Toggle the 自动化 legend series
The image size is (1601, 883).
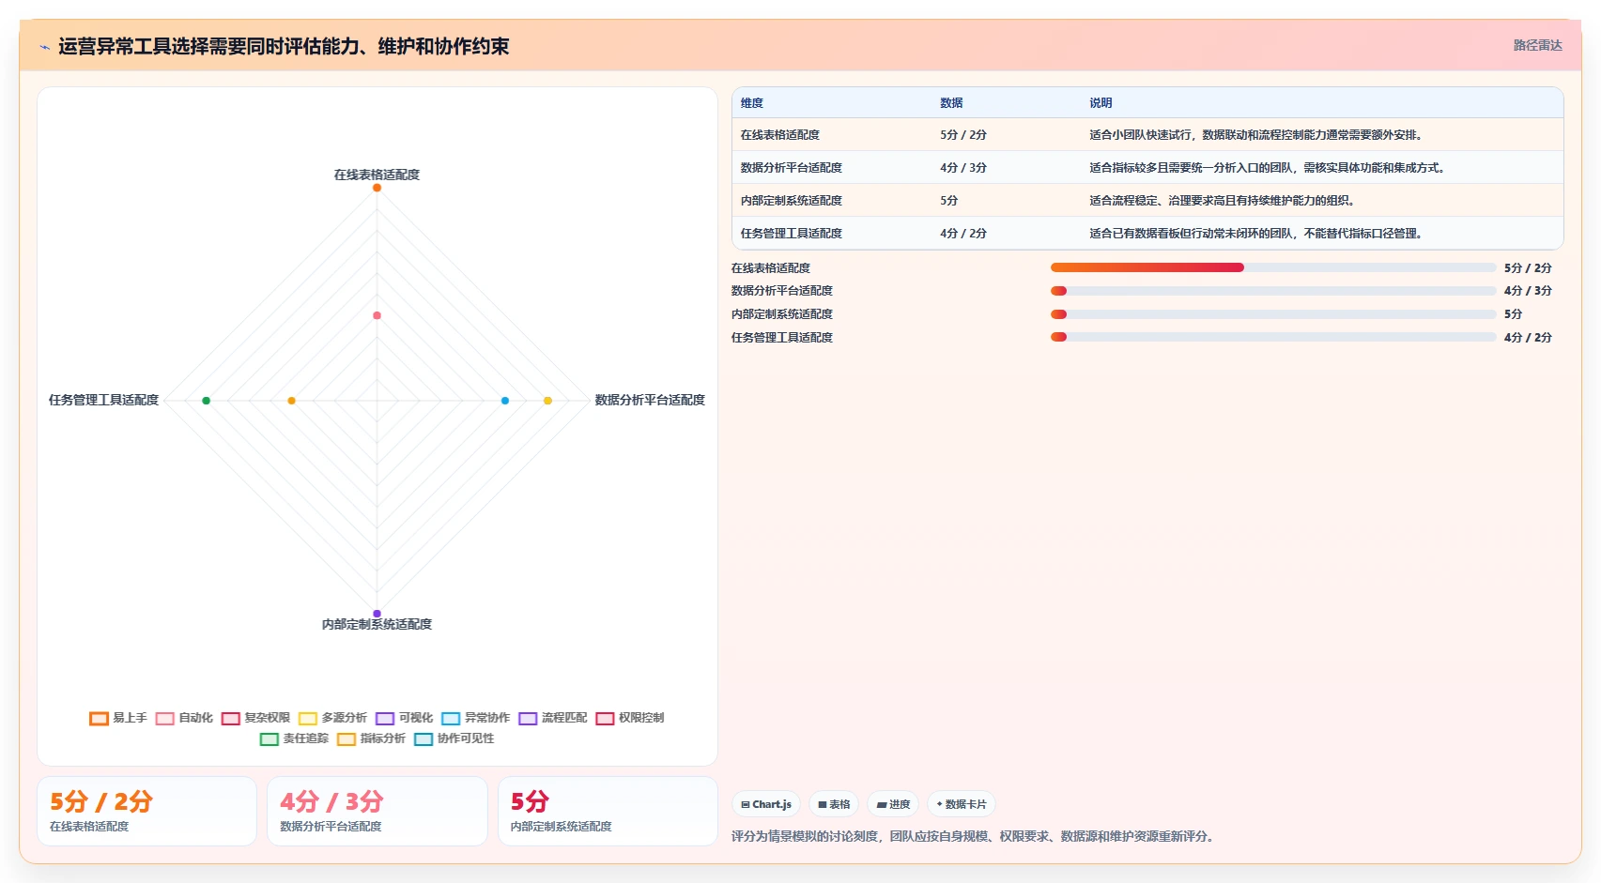(x=184, y=718)
